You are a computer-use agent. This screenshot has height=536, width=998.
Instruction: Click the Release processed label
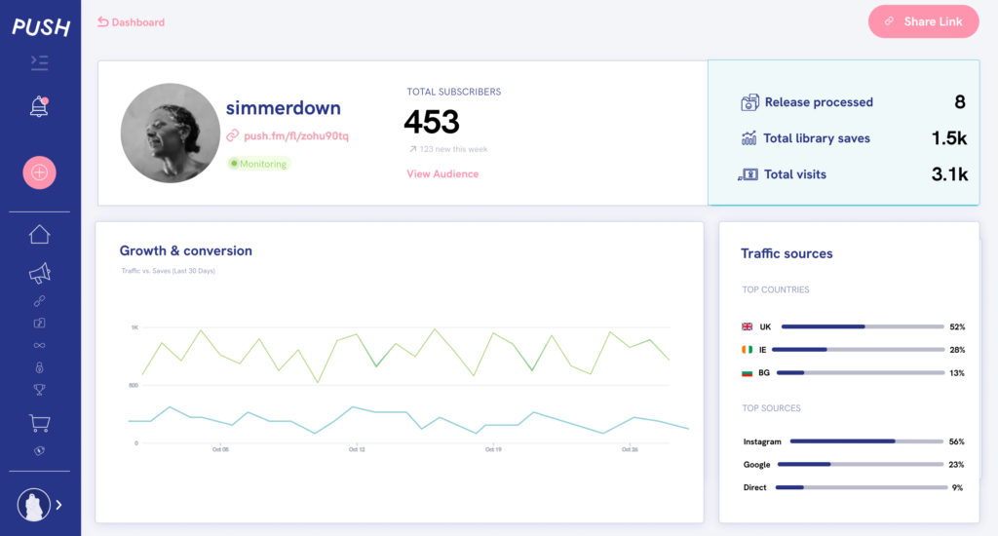[x=819, y=102]
